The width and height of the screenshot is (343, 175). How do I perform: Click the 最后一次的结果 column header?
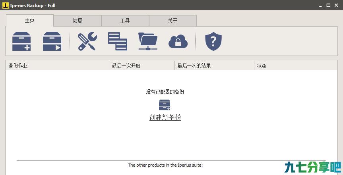pyautogui.click(x=214, y=65)
